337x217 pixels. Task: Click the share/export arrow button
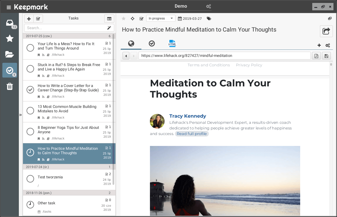[x=326, y=31]
